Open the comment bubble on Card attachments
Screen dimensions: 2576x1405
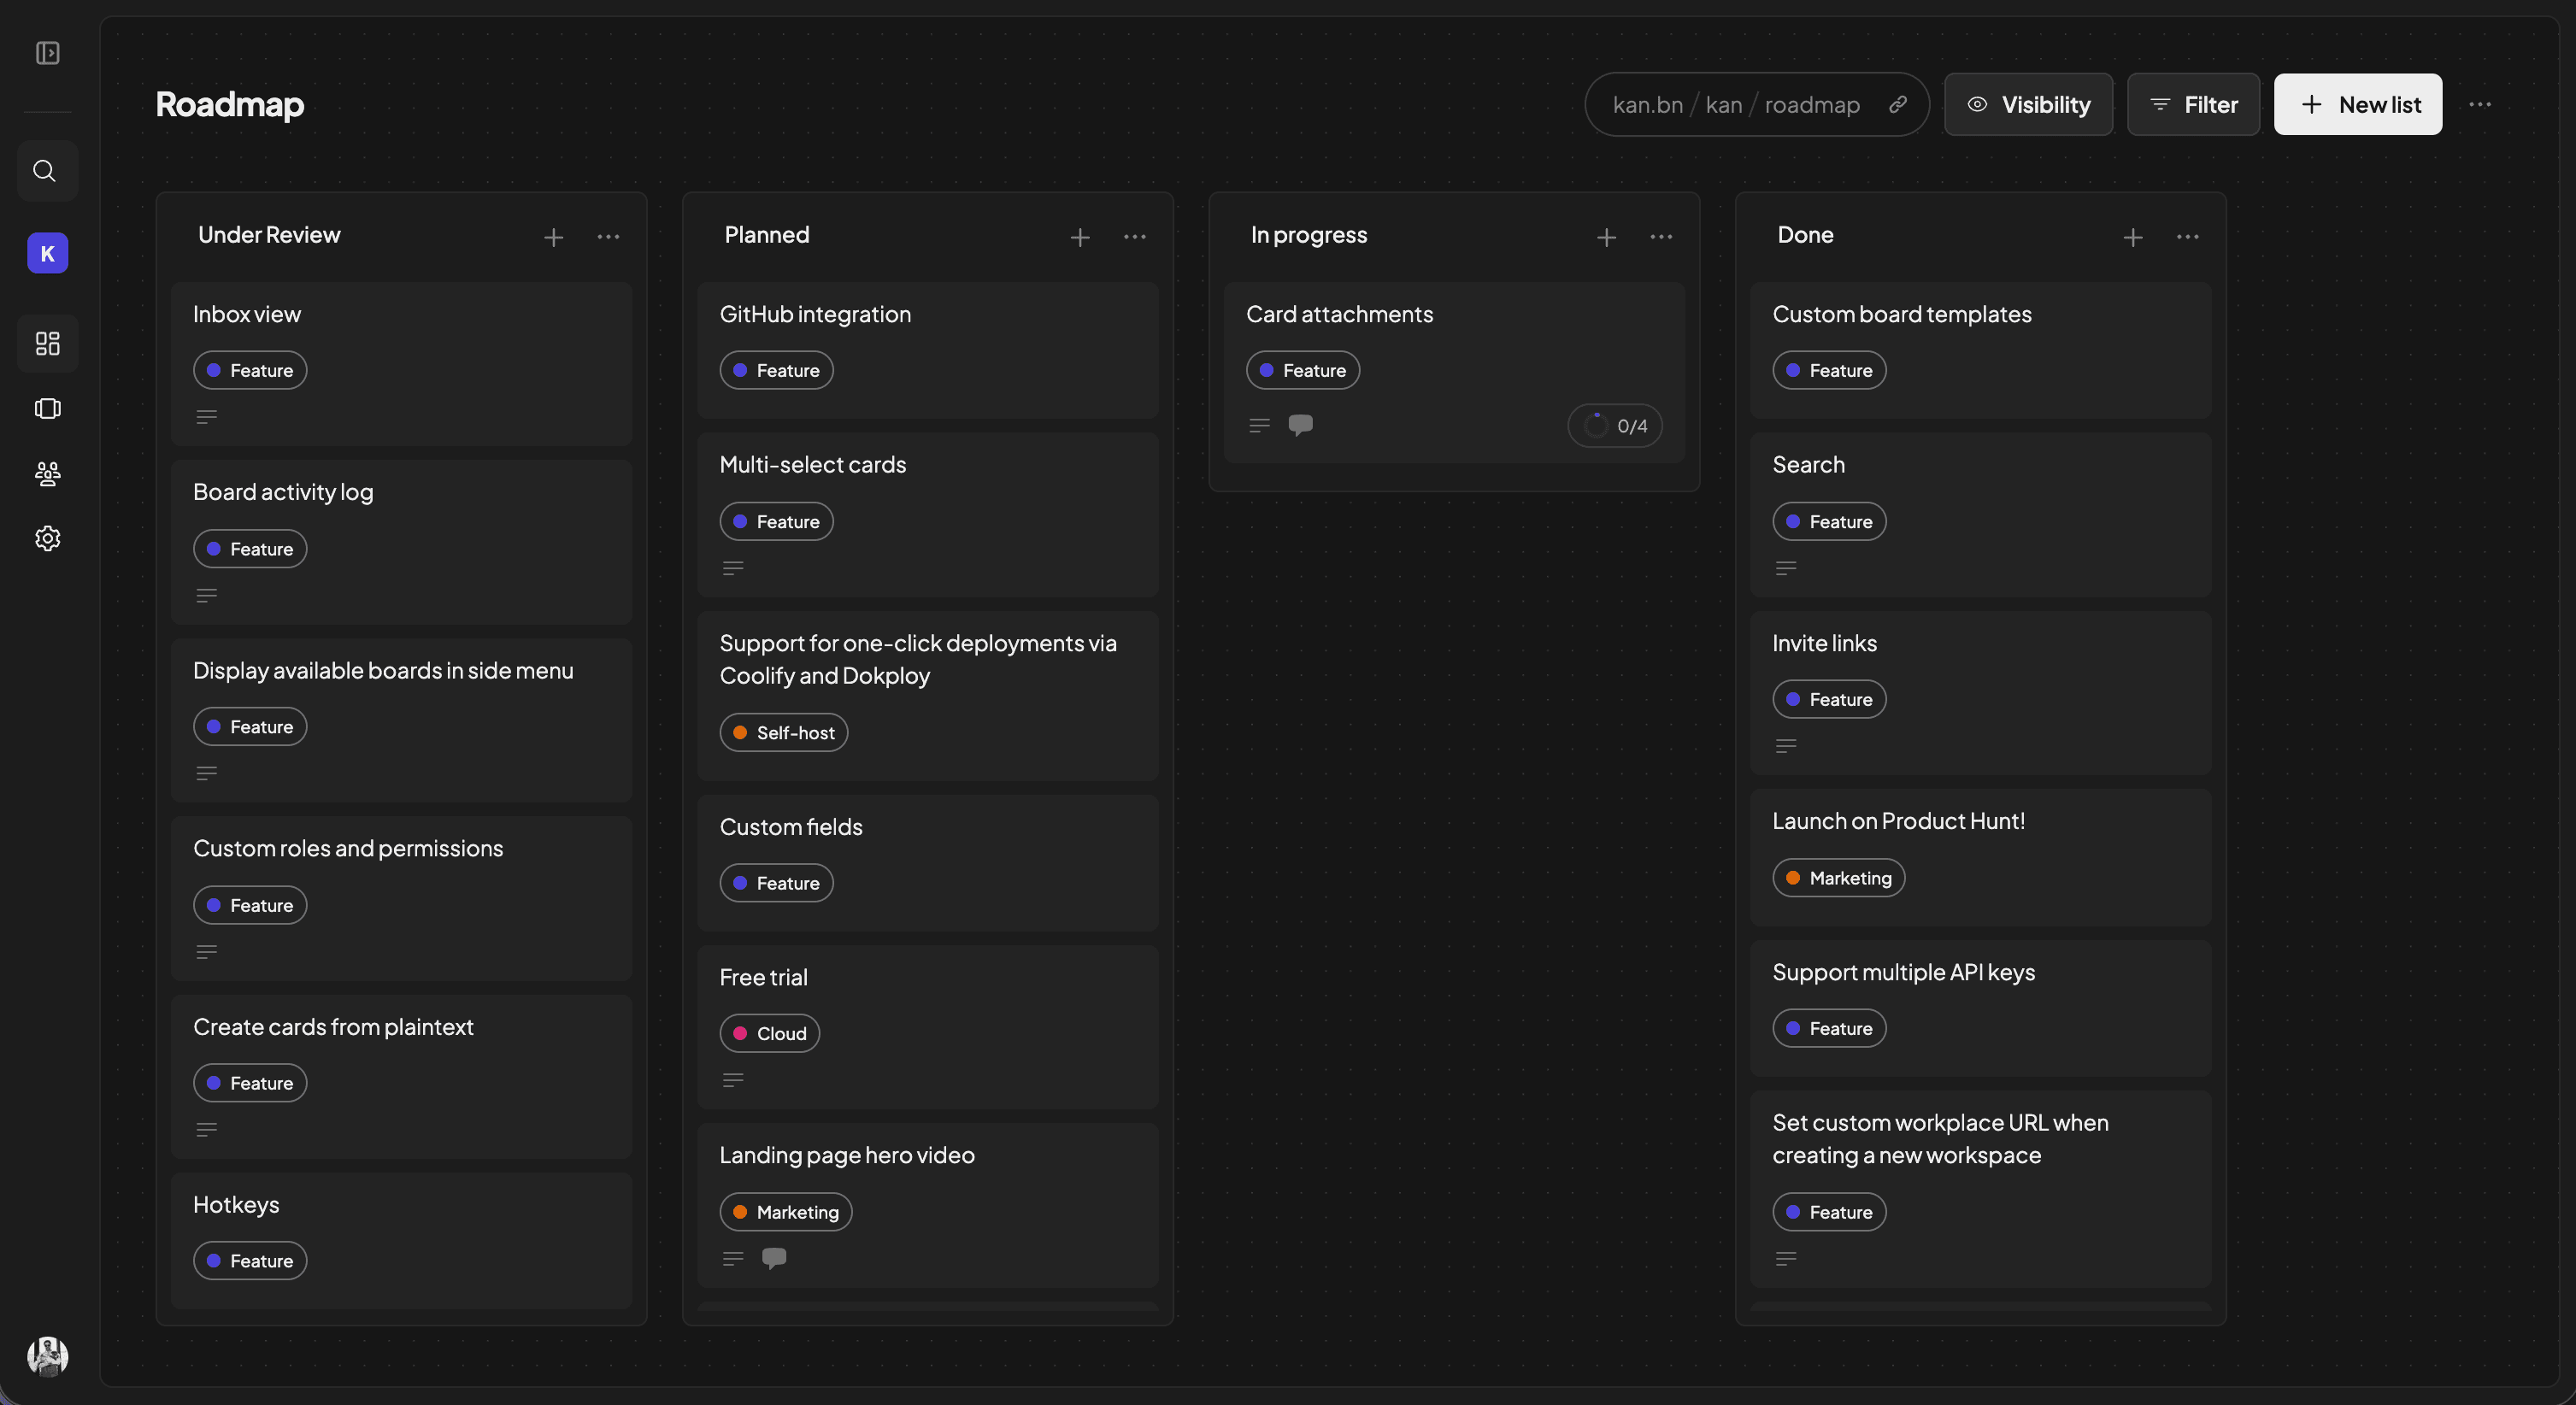pyautogui.click(x=1300, y=425)
